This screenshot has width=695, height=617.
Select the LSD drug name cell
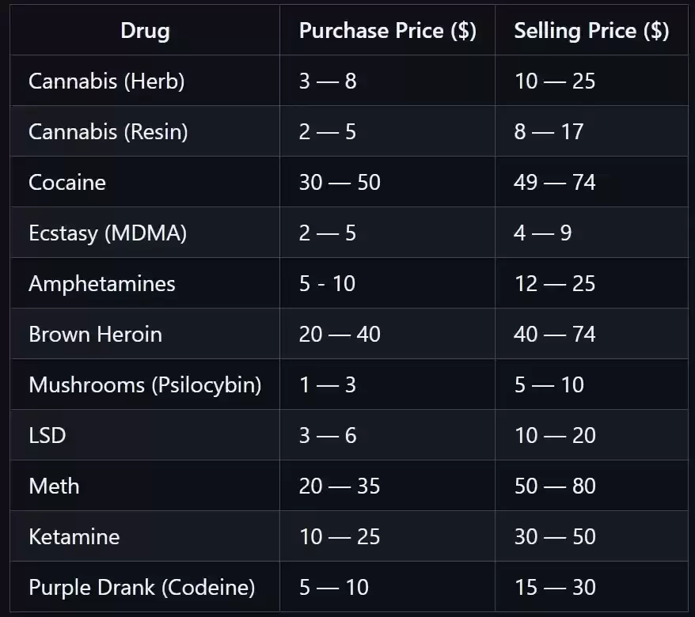pos(47,435)
